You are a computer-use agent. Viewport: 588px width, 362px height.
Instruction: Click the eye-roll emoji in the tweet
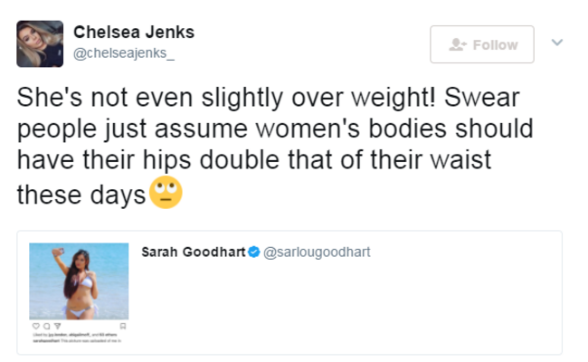point(166,194)
